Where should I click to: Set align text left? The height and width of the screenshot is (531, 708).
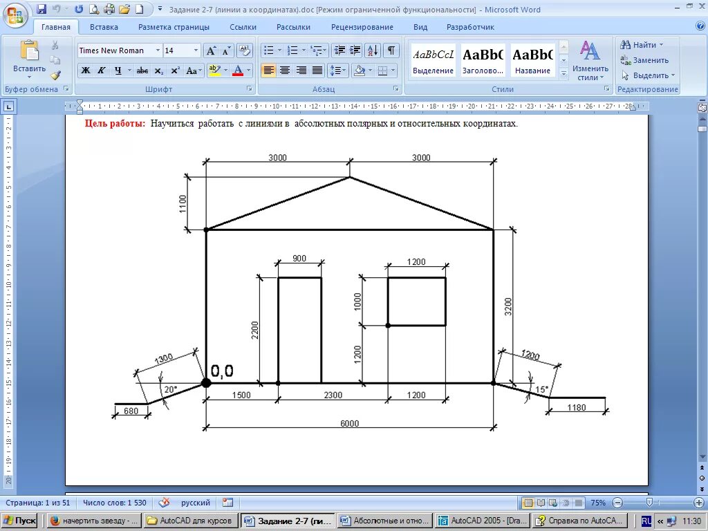tap(268, 71)
